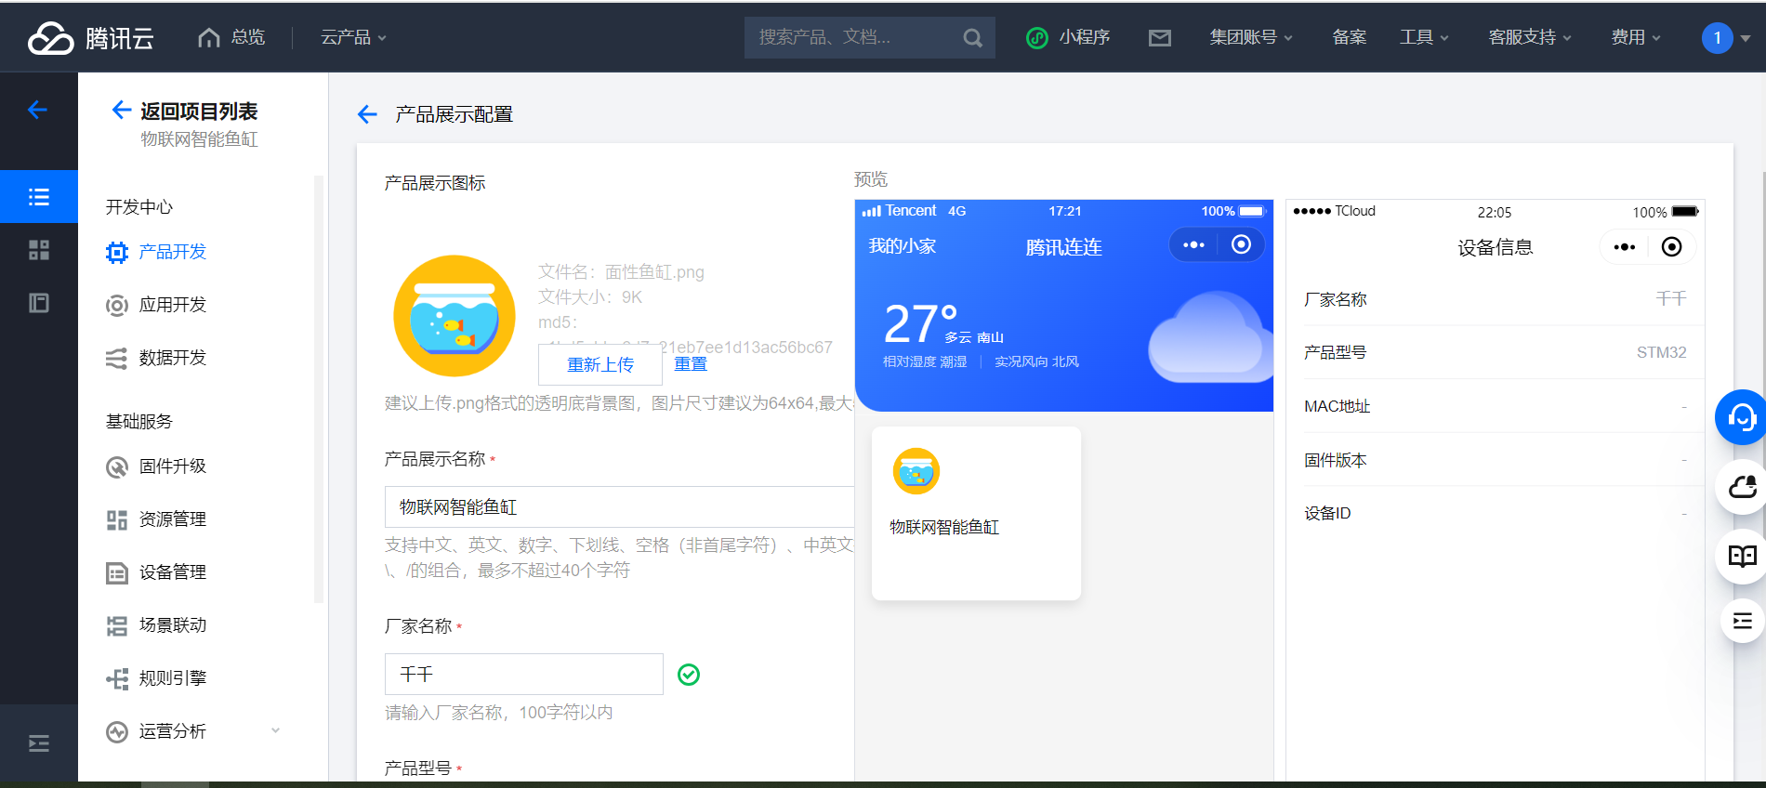Click the back arrow beside 产品展示配置
This screenshot has width=1766, height=788.
[x=367, y=114]
